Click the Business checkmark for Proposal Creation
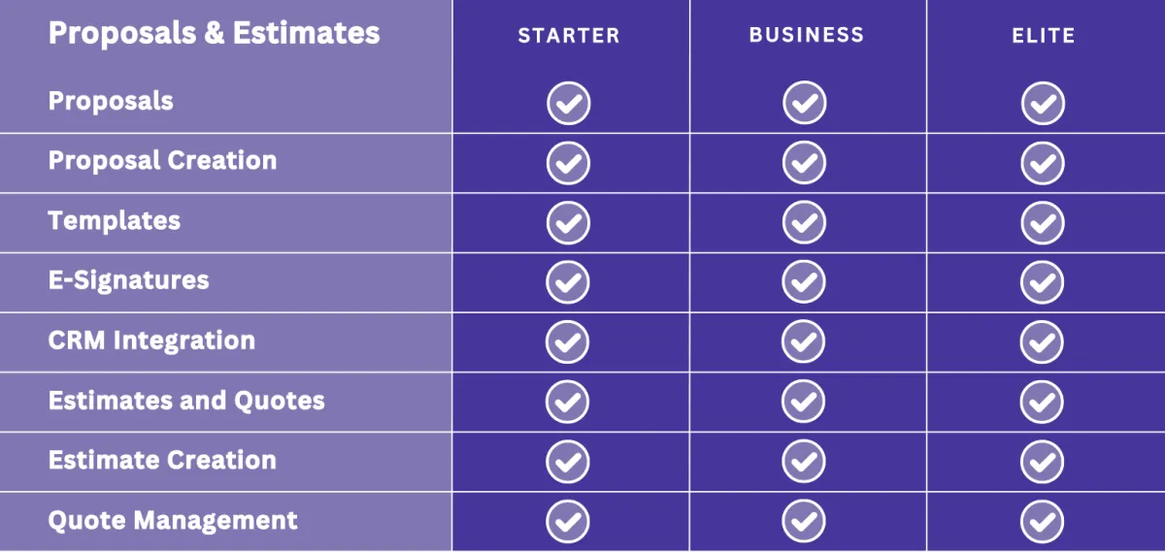This screenshot has height=552, width=1165. click(x=805, y=163)
